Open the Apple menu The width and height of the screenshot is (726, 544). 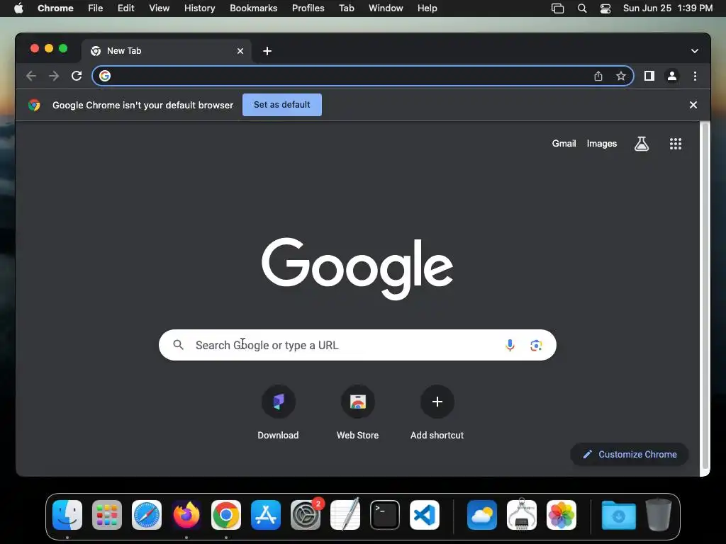(18, 8)
